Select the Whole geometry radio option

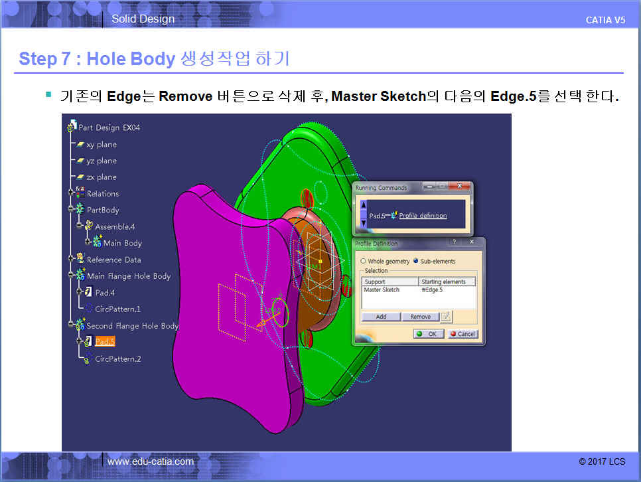(x=363, y=262)
